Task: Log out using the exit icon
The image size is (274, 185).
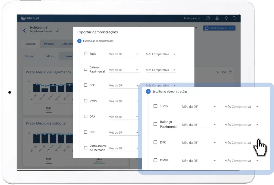Action: point(235,18)
